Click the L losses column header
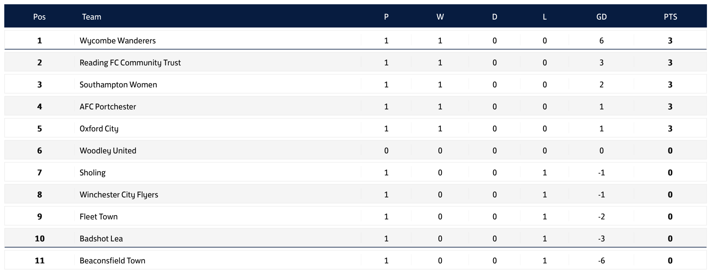 (x=544, y=17)
